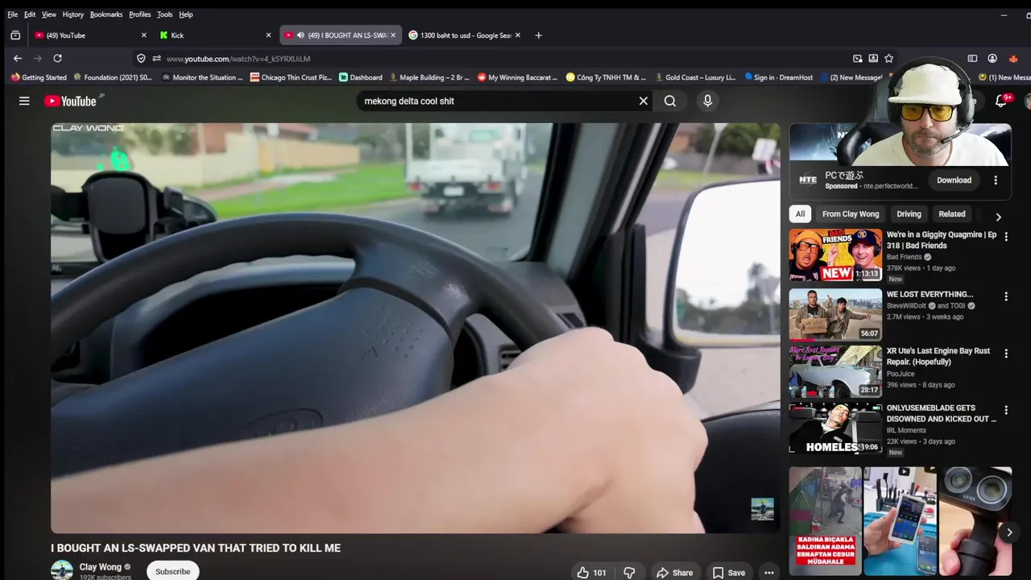Go to the YouTube home logo
The height and width of the screenshot is (580, 1031).
[70, 101]
